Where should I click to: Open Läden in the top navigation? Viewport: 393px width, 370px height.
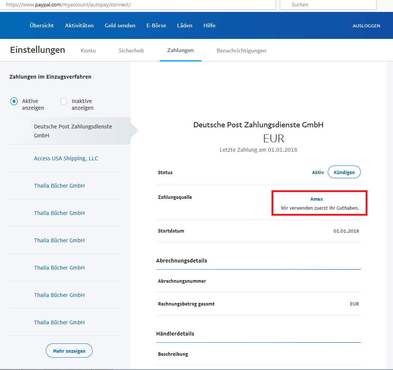coord(184,25)
